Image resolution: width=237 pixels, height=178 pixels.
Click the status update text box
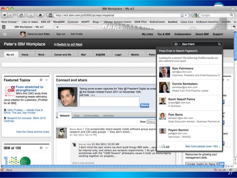[109, 101]
